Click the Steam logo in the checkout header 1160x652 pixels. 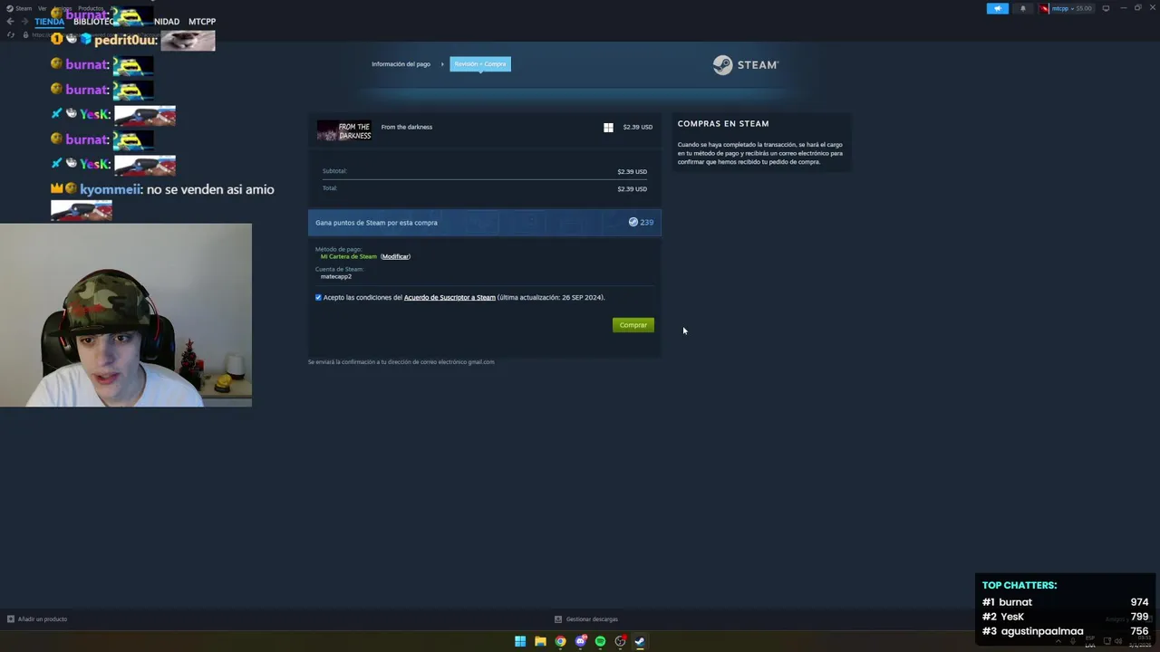click(746, 64)
